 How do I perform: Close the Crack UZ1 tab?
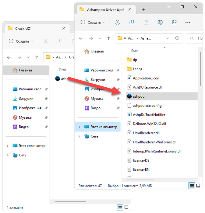(x=64, y=28)
